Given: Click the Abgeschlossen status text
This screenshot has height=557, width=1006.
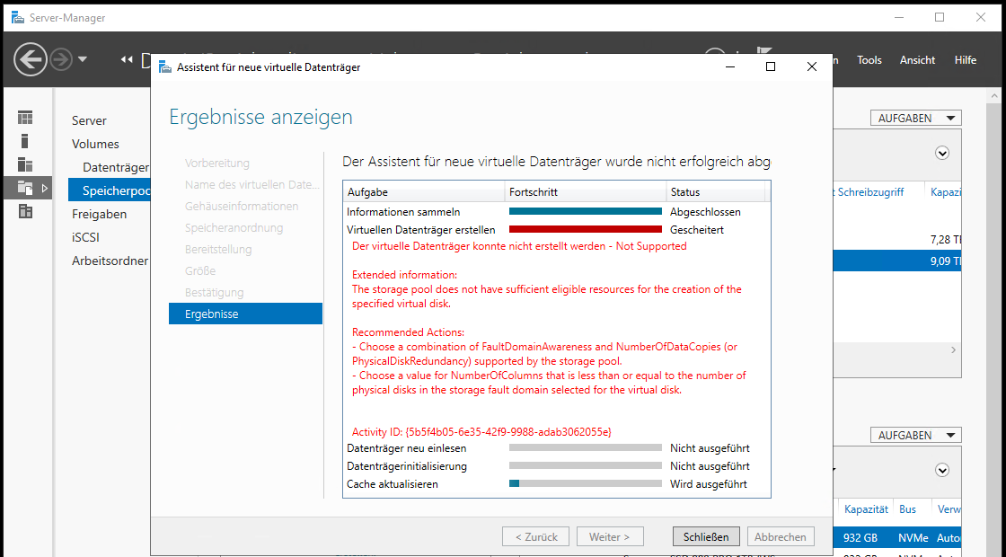Looking at the screenshot, I should [x=705, y=212].
